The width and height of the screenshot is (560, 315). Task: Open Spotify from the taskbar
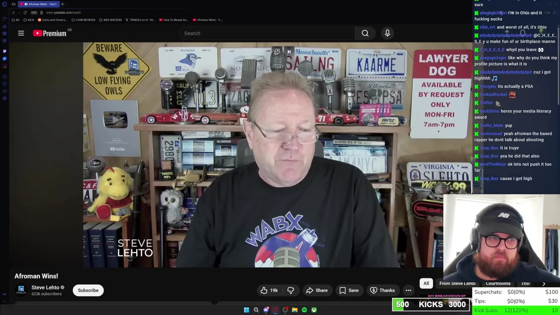(x=304, y=310)
